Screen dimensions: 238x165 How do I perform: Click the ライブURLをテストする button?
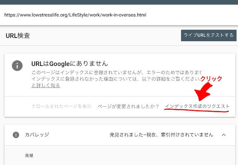pos(209,35)
